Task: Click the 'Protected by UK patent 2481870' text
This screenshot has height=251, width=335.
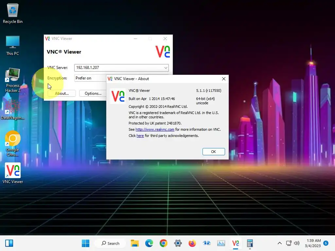Action: tap(155, 123)
